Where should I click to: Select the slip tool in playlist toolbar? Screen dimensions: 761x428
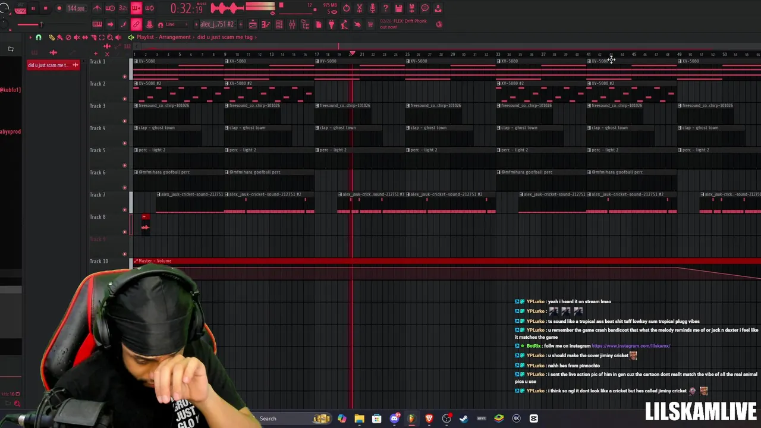coord(85,37)
